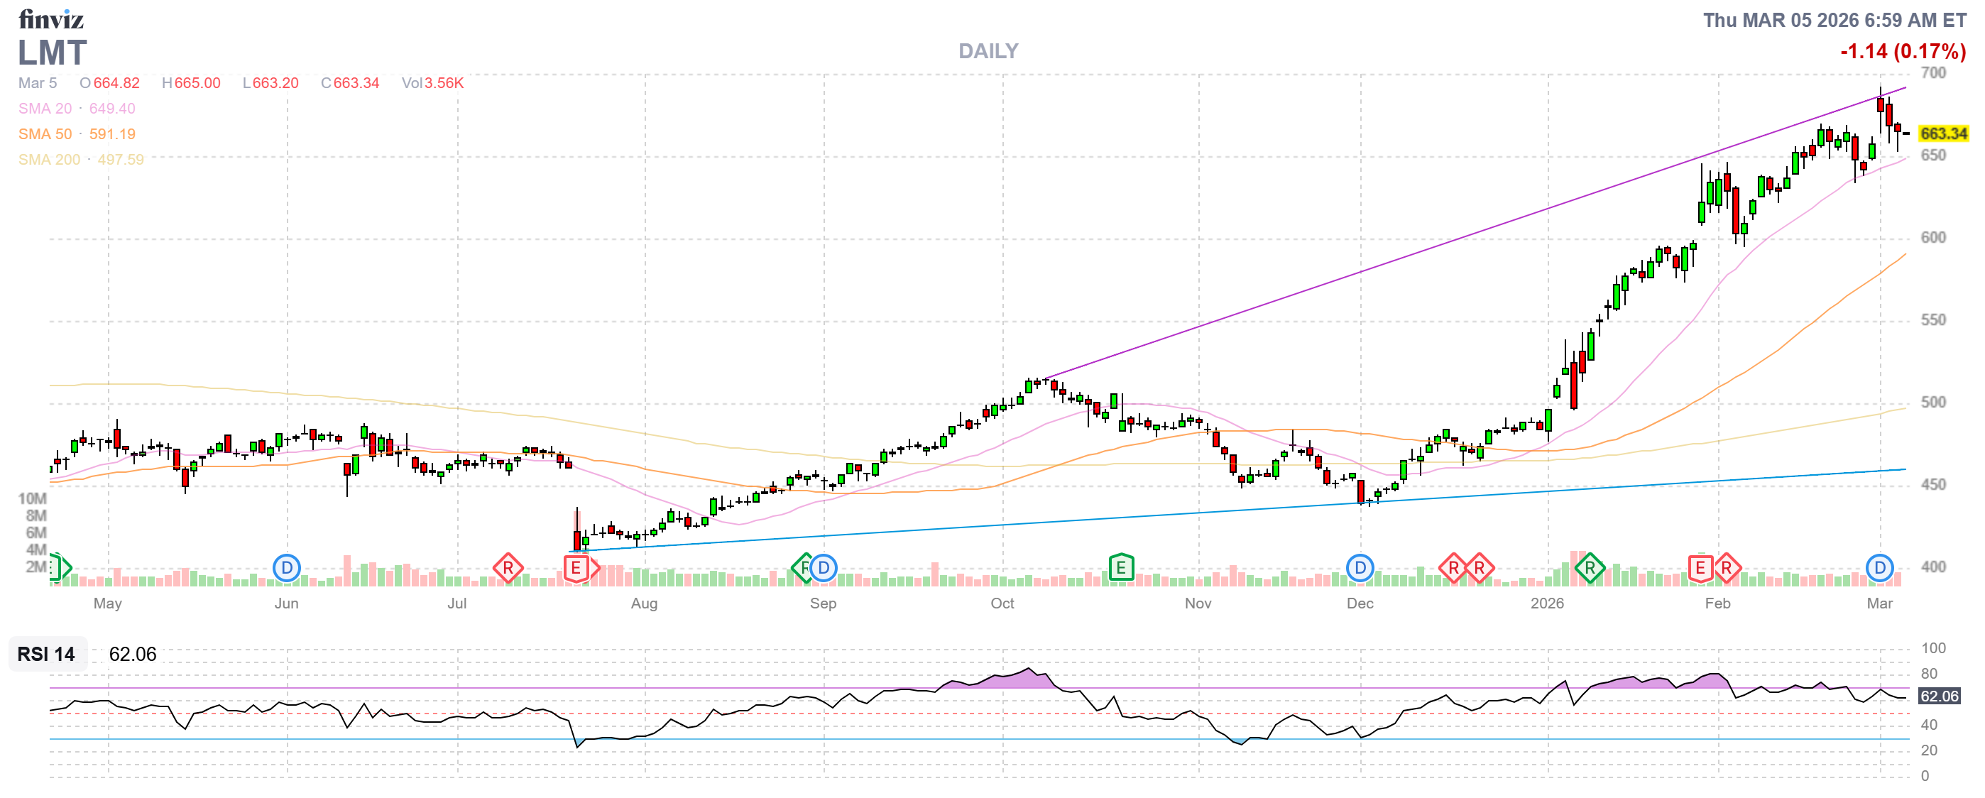
Task: Click the red R marker in early July
Action: (508, 569)
